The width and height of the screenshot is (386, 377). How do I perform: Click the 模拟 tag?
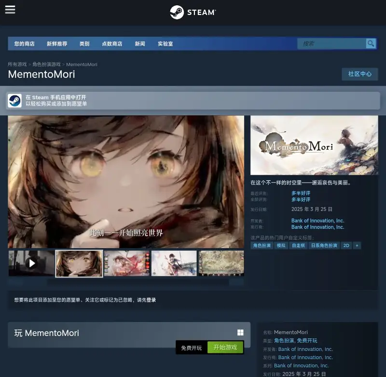pyautogui.click(x=281, y=246)
